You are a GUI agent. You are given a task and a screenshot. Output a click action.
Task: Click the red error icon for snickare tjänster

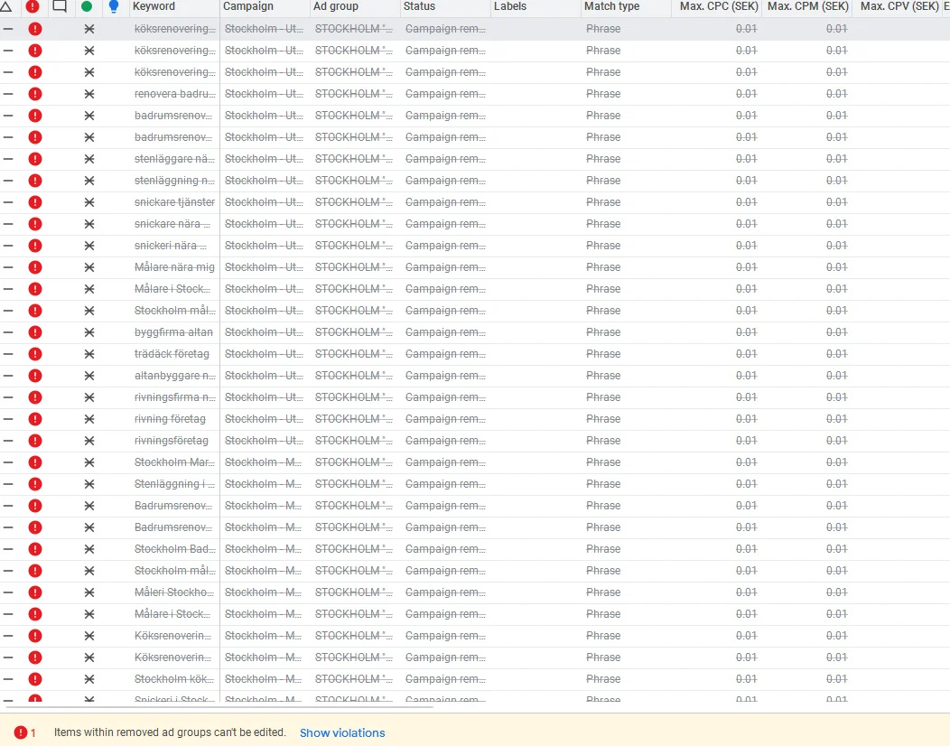[x=35, y=202]
